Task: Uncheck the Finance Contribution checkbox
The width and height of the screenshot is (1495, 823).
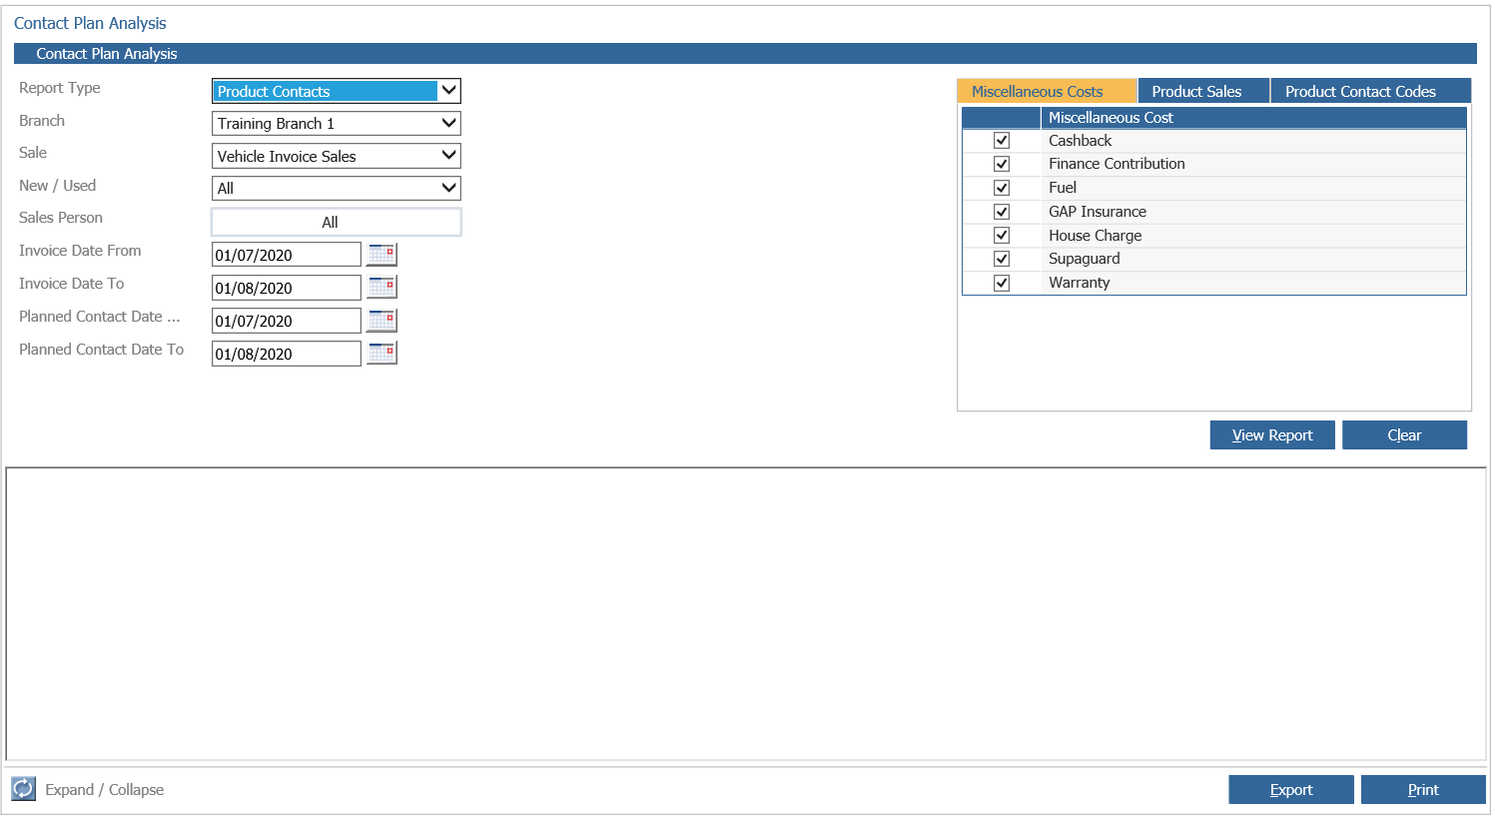Action: coord(1002,164)
